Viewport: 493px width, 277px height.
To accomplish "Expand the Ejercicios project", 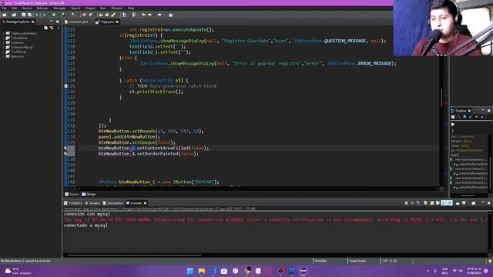I will [x=3, y=56].
